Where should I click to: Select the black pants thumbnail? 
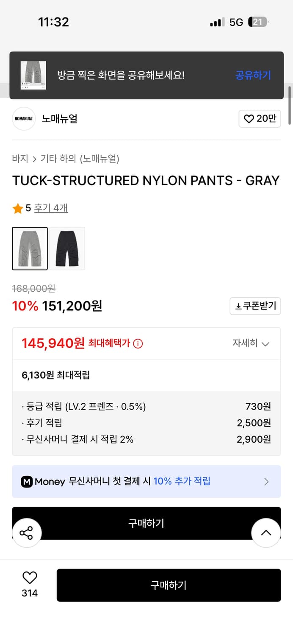67,248
